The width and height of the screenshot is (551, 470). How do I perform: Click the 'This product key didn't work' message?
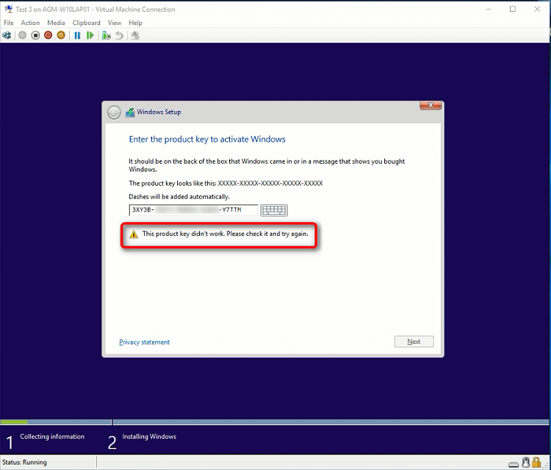(x=226, y=234)
